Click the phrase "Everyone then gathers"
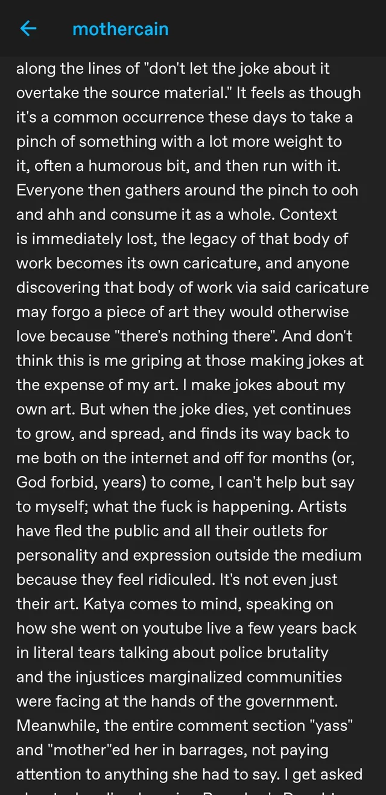Image resolution: width=386 pixels, height=795 pixels. pos(102,190)
